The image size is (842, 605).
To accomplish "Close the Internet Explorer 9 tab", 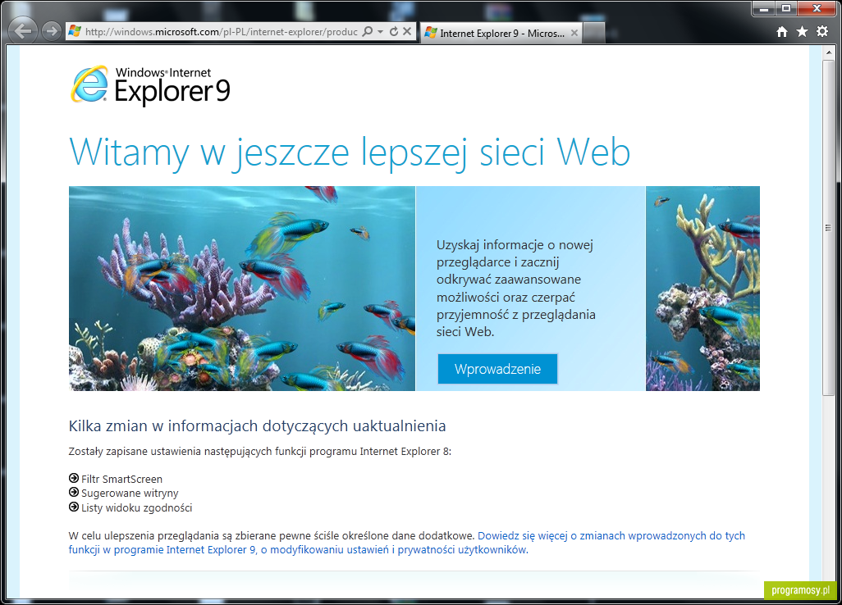I will click(x=574, y=34).
